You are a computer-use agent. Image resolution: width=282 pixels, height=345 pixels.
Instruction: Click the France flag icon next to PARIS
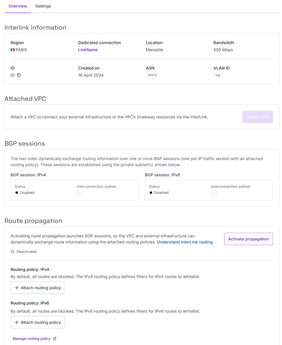point(12,50)
